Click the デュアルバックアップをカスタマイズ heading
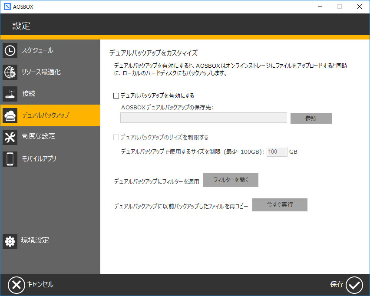Image resolution: width=370 pixels, height=296 pixels. click(x=153, y=53)
